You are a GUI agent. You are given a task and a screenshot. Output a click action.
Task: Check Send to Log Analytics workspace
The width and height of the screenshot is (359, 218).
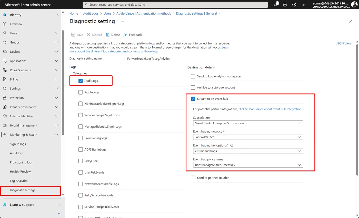coord(193,76)
